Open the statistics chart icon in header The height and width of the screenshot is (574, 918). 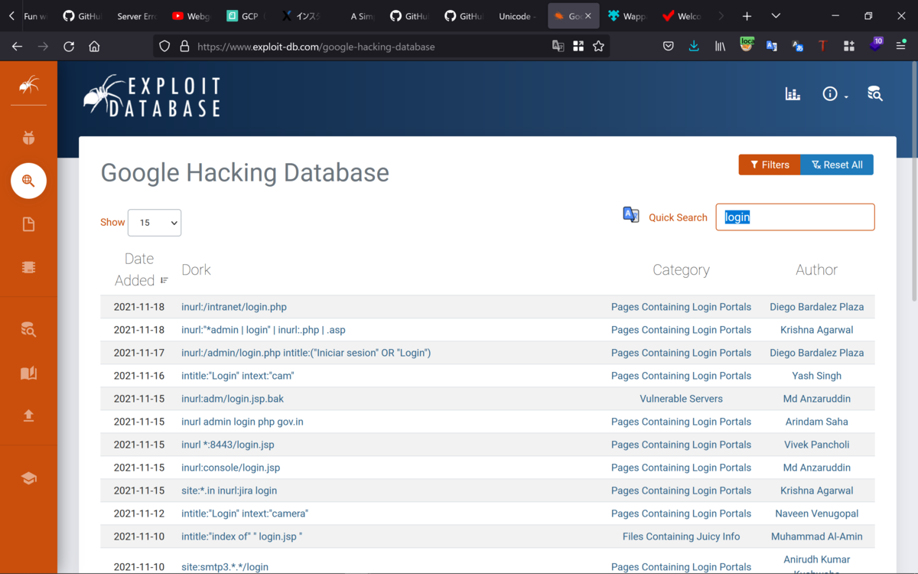[x=793, y=94]
